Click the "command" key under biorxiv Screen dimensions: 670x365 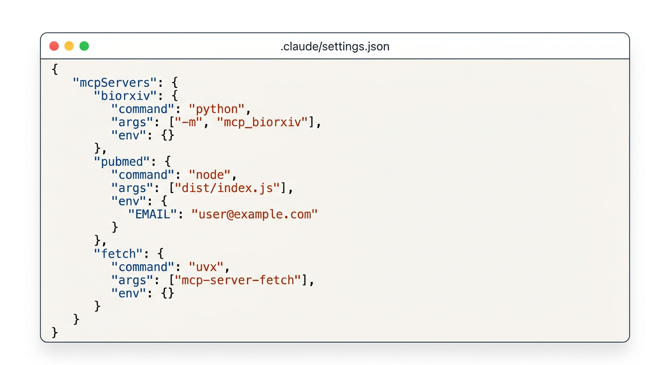pos(143,109)
